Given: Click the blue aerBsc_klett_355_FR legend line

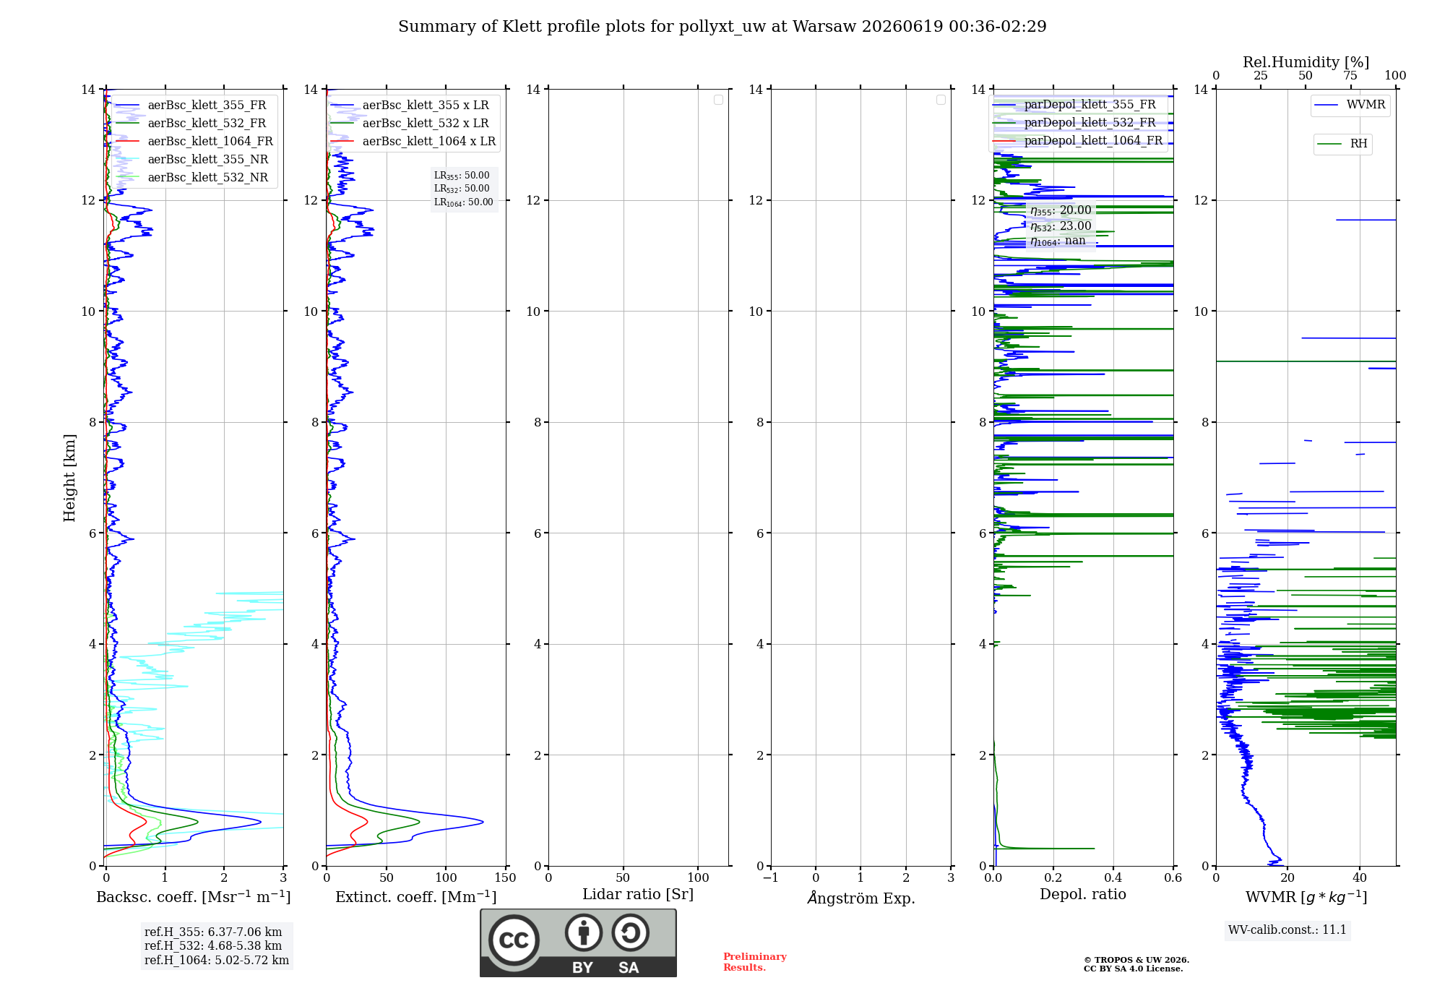Looking at the screenshot, I should click(x=127, y=106).
